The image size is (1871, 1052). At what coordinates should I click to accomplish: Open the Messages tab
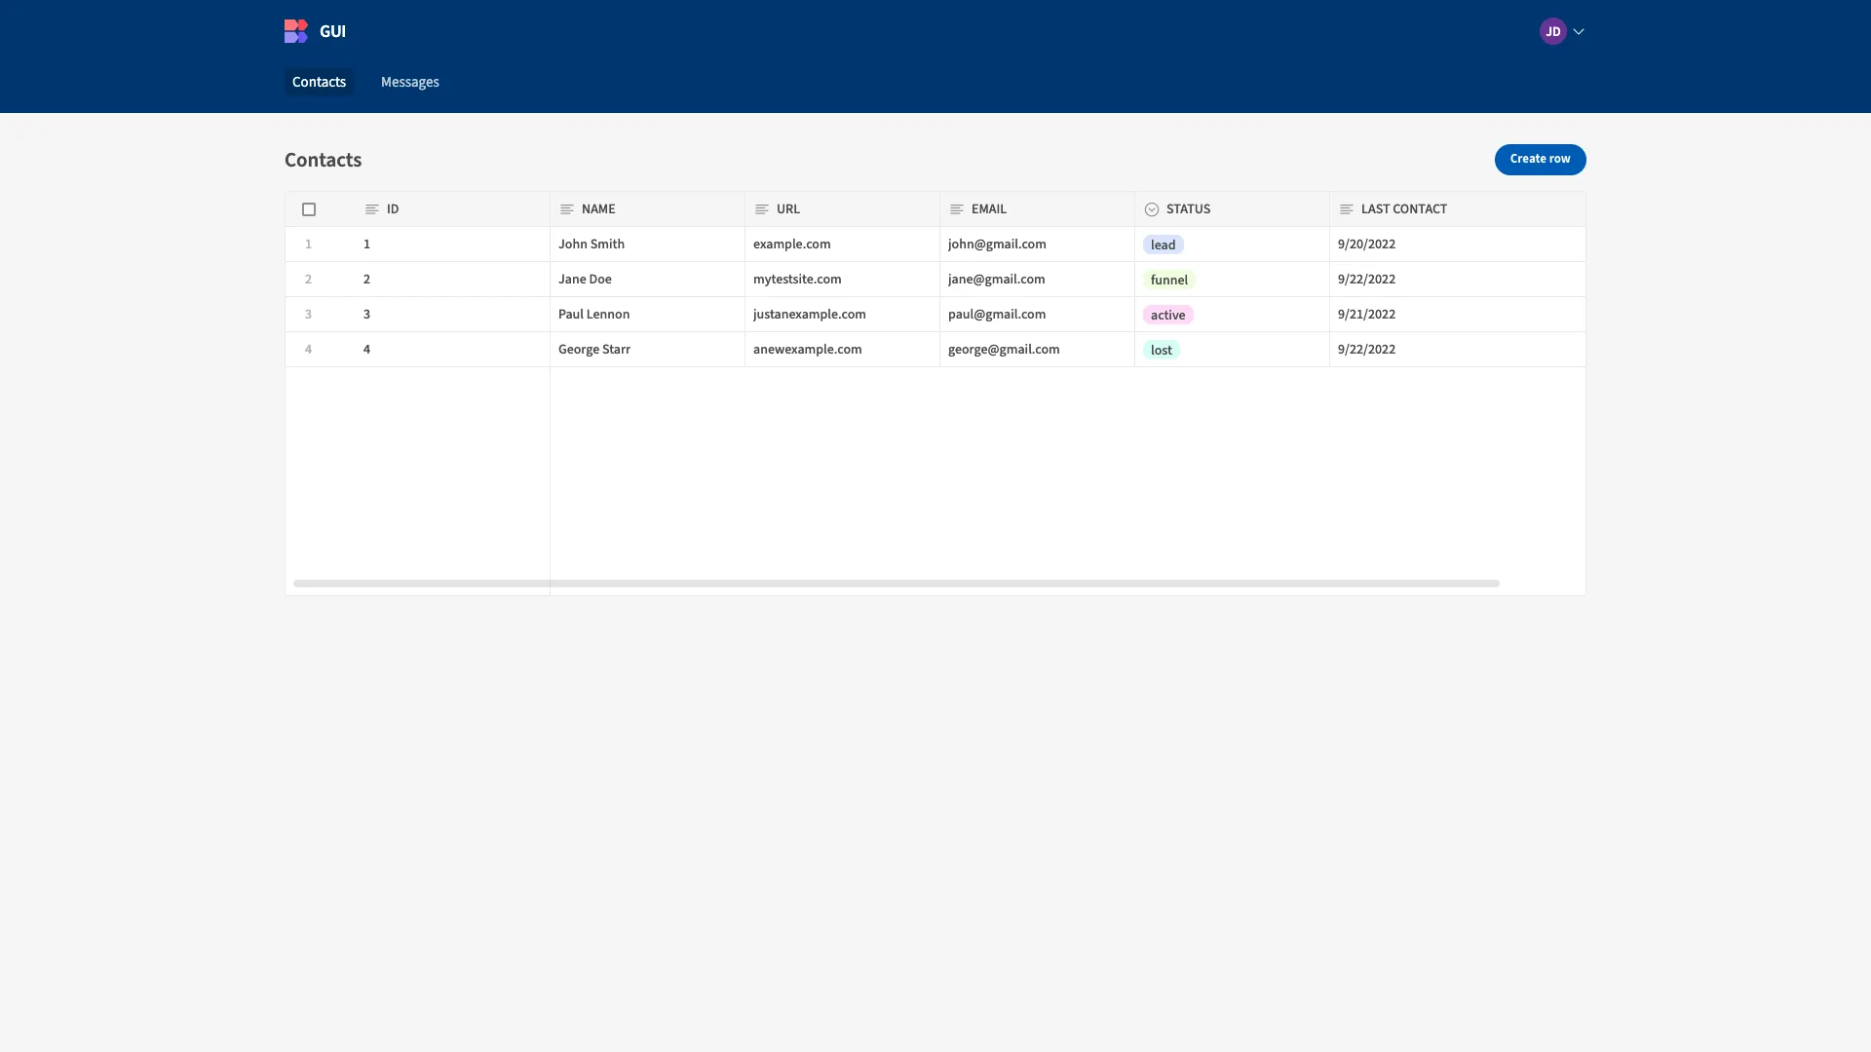(x=409, y=82)
